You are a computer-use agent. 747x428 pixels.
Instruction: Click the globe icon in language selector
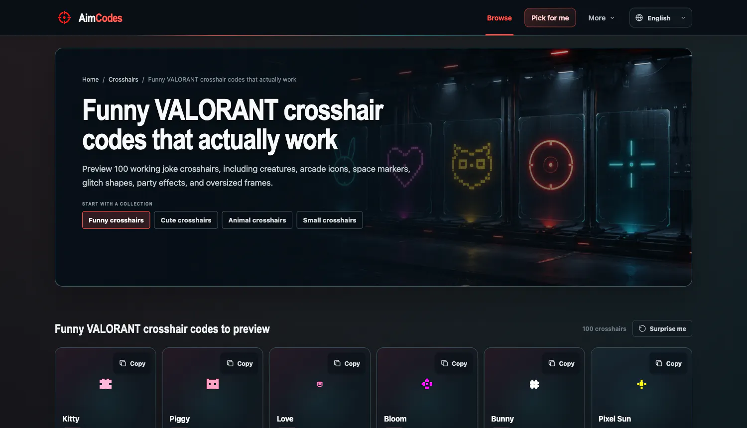pos(639,18)
